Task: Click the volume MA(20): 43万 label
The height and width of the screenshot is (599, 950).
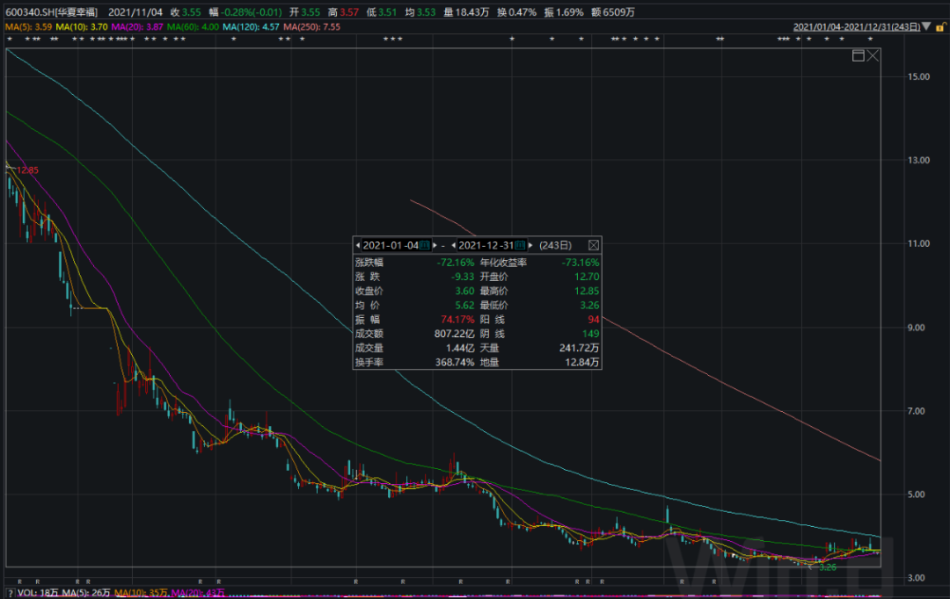Action: click(x=198, y=593)
